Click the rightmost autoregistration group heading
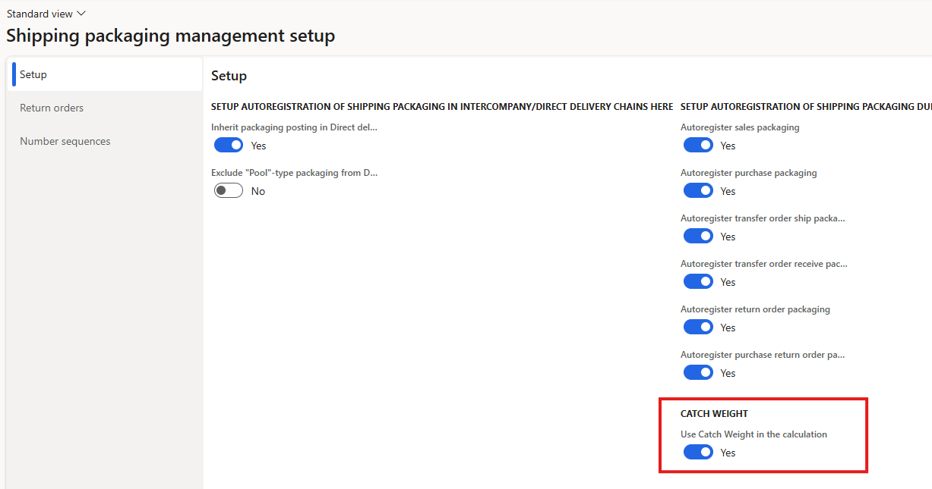Screen dimensions: 932x489 805,107
